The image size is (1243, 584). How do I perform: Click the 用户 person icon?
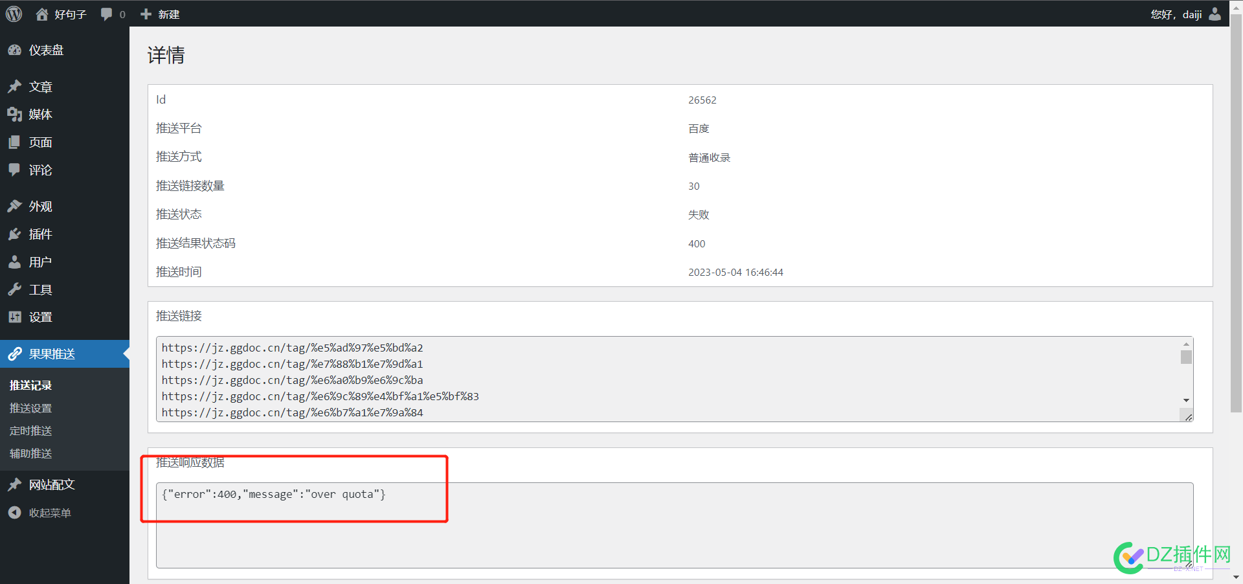pyautogui.click(x=14, y=262)
